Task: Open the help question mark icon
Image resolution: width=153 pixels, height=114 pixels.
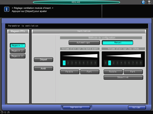Action: 149,2
